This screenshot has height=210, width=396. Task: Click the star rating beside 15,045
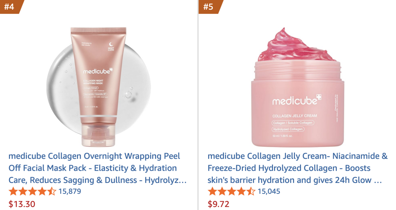[231, 192]
